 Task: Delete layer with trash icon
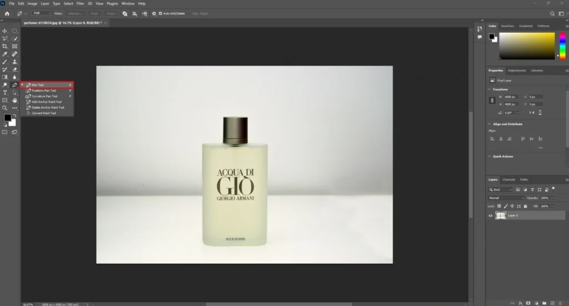pos(560,303)
